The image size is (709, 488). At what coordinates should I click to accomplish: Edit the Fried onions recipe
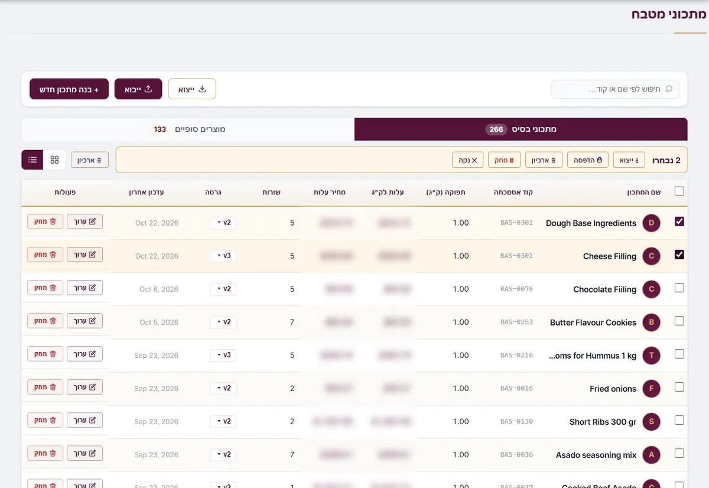(84, 387)
